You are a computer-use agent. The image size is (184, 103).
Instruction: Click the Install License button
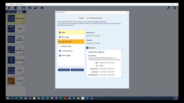point(64,70)
